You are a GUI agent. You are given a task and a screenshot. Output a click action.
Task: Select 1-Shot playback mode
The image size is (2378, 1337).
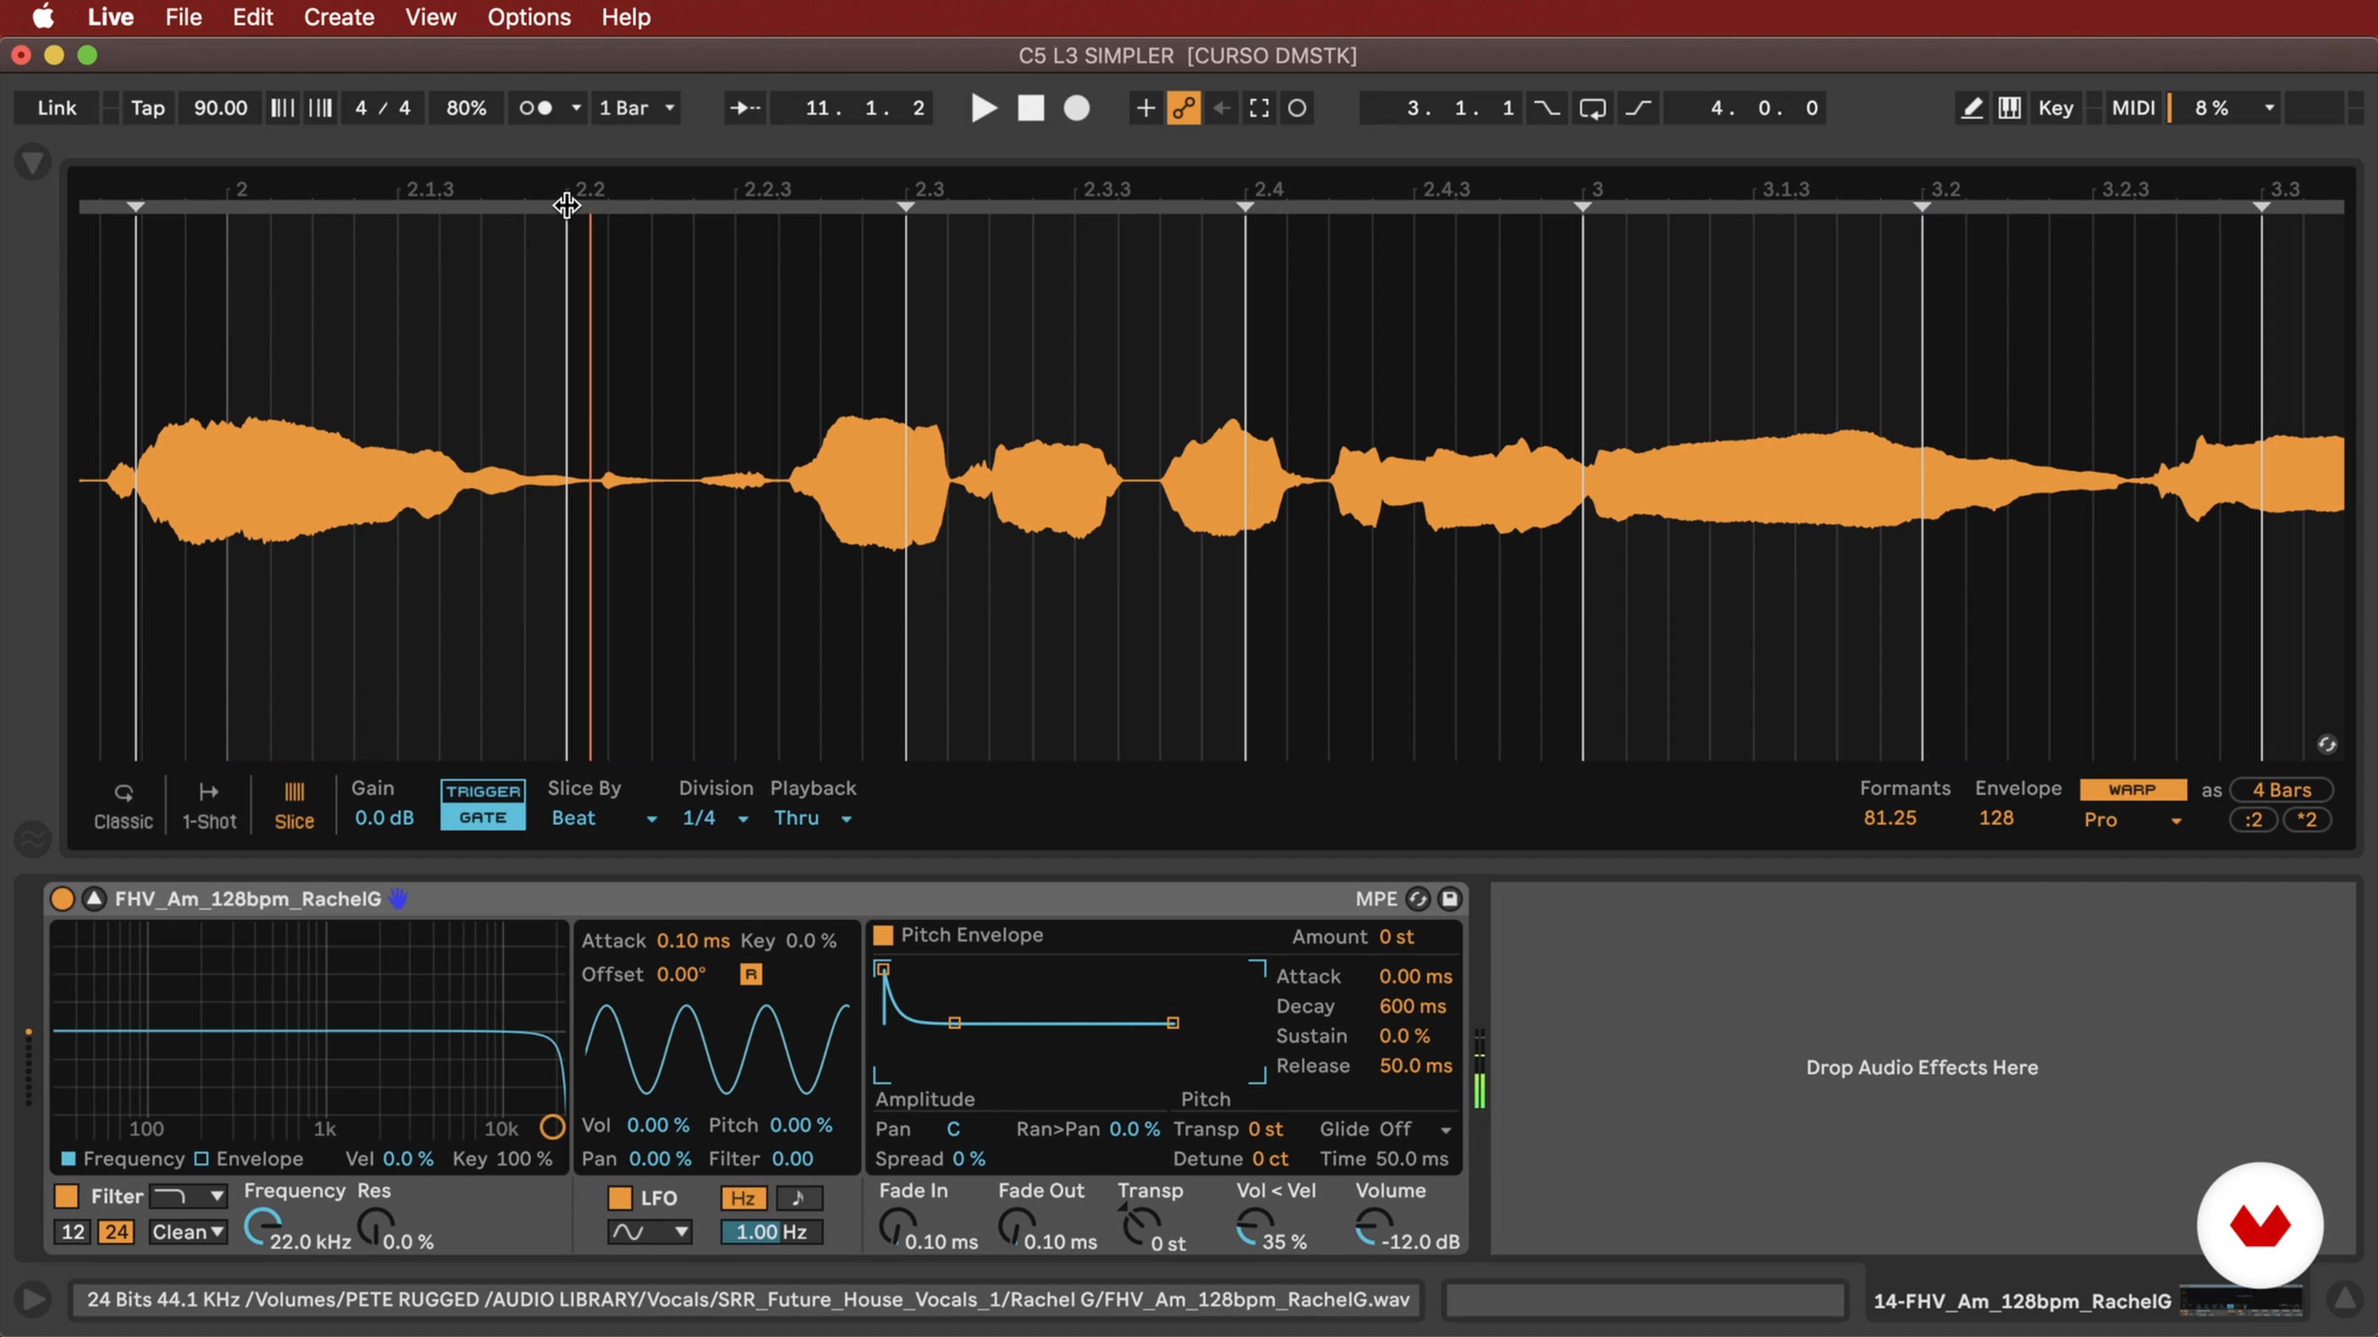(209, 805)
